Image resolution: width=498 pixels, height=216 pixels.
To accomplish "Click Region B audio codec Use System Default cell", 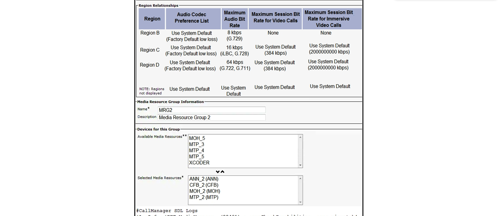I will click(x=192, y=36).
